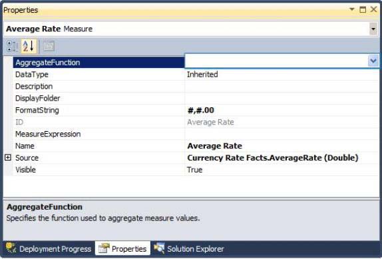Click the empty DisplayFolder value field
This screenshot has height=259, width=382.
pyautogui.click(x=282, y=98)
